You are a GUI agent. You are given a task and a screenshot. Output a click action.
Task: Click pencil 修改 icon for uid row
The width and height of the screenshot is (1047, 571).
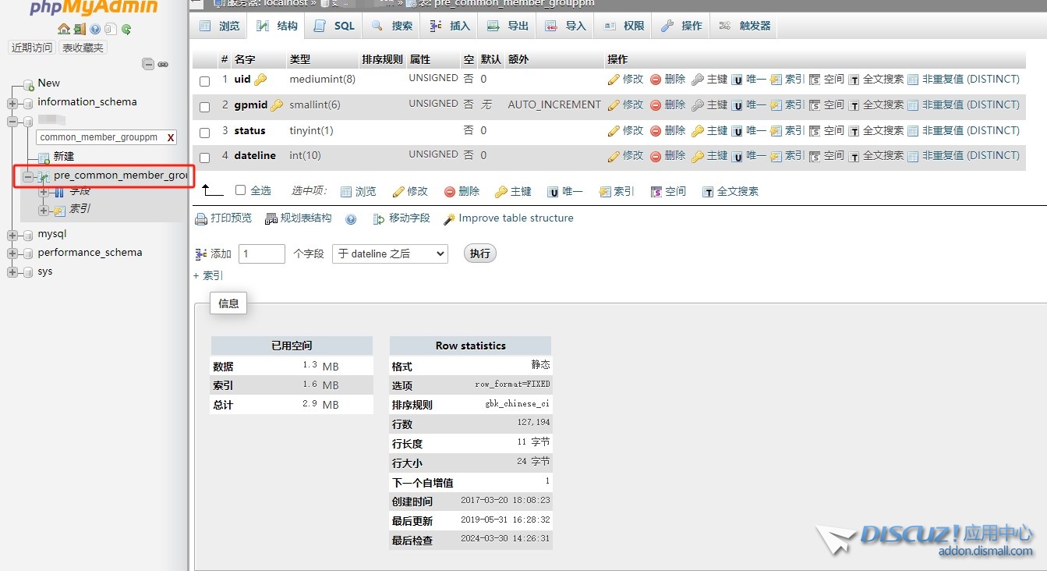(x=614, y=80)
